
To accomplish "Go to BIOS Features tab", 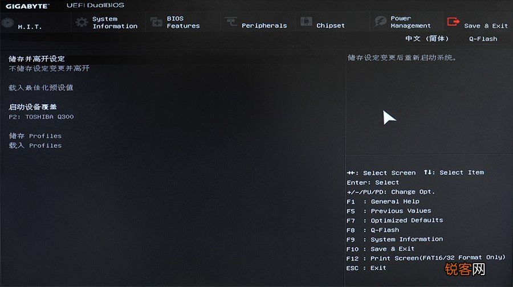I will (183, 22).
